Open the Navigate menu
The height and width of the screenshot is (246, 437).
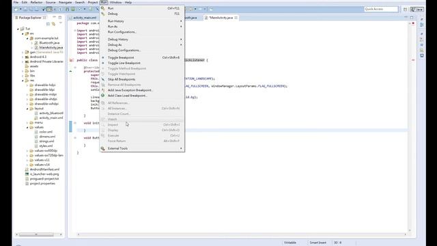(x=66, y=2)
